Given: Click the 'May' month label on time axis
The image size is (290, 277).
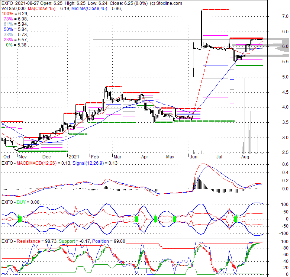Looking at the screenshot, I should [x=170, y=157].
